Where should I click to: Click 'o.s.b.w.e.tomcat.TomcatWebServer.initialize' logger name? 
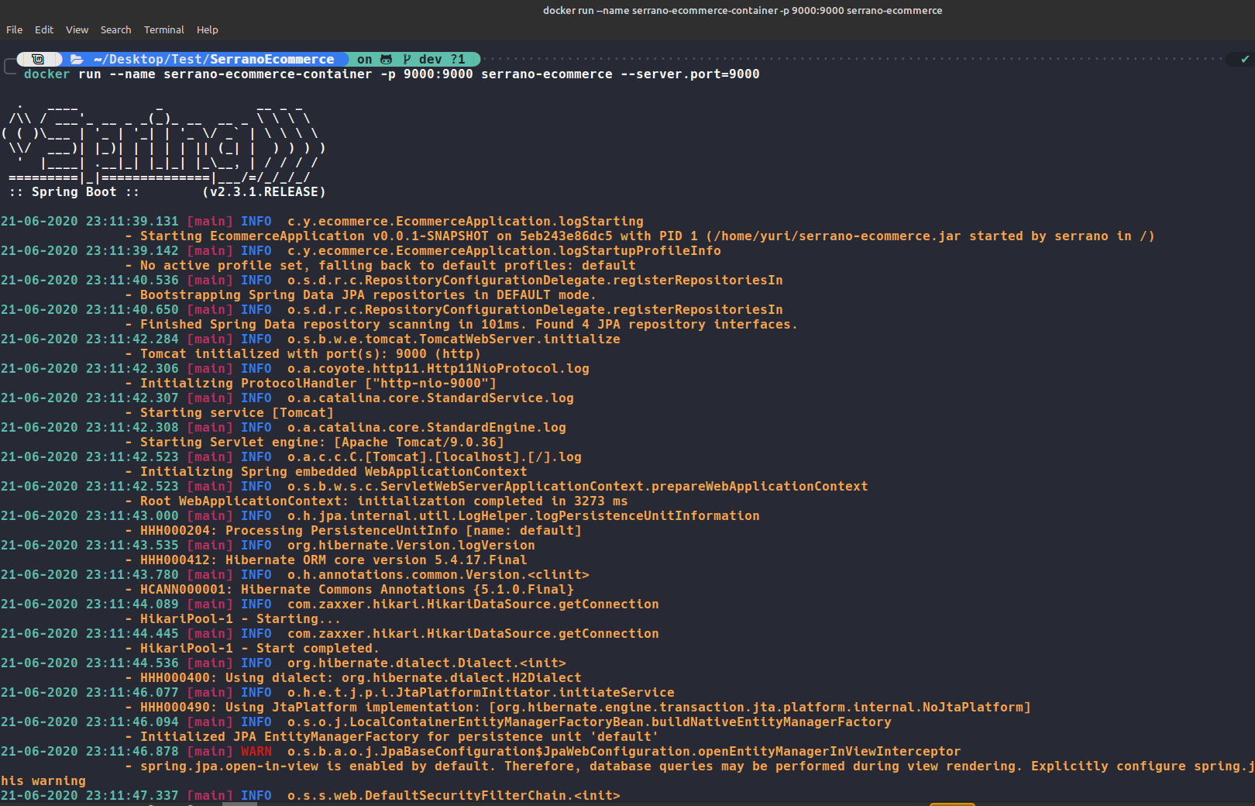pyautogui.click(x=454, y=339)
